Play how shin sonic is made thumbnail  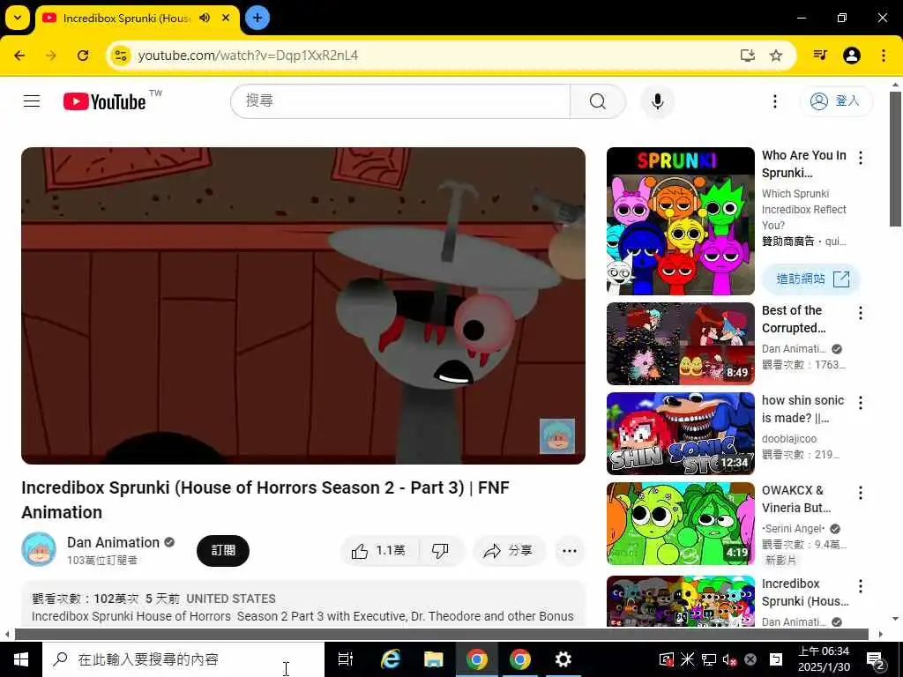680,434
